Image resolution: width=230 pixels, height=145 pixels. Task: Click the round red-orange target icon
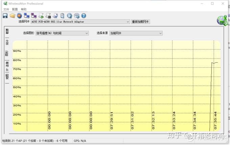(19, 16)
